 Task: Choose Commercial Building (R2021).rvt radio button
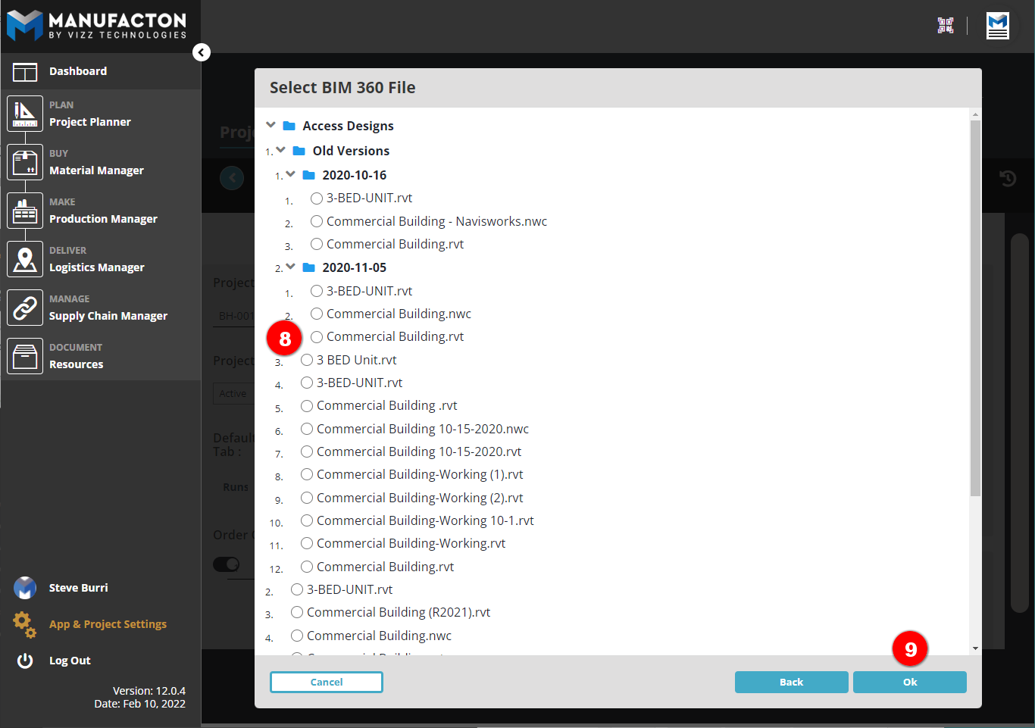(x=297, y=612)
